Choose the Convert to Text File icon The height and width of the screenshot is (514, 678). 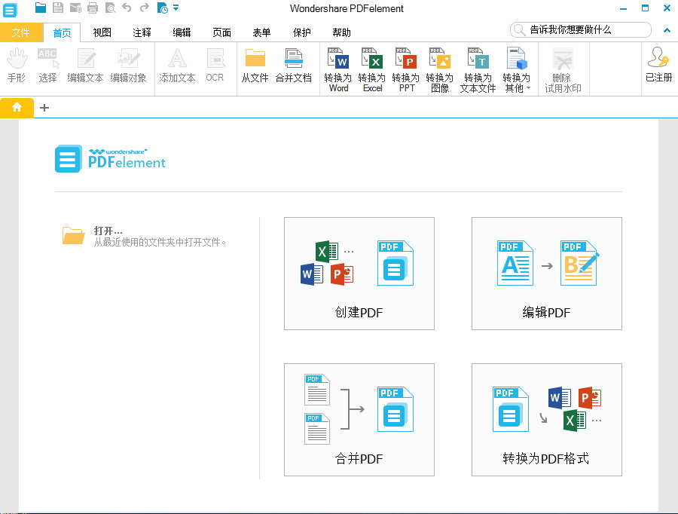click(478, 60)
